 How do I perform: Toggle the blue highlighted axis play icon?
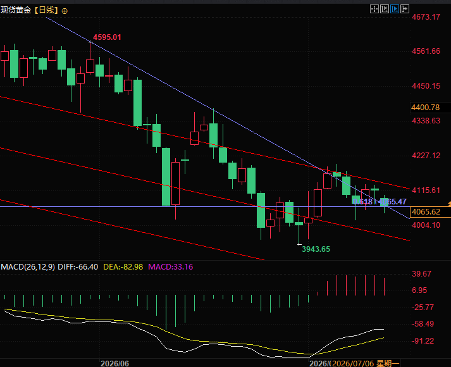(394, 9)
